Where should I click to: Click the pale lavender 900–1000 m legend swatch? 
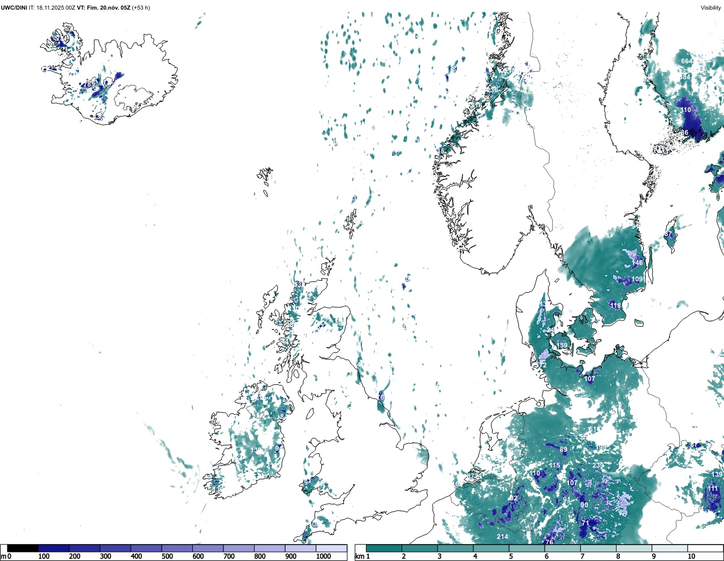click(300, 548)
